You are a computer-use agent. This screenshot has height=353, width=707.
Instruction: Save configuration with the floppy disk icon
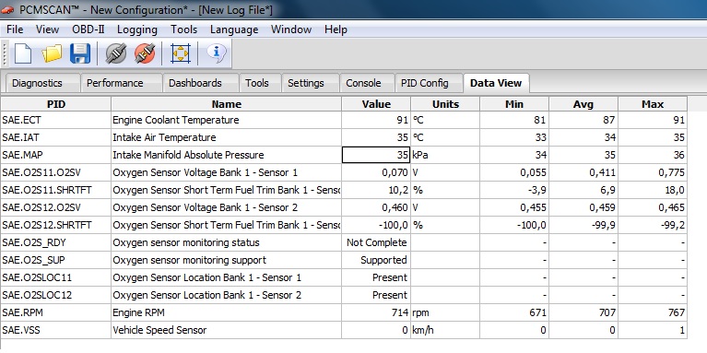80,53
